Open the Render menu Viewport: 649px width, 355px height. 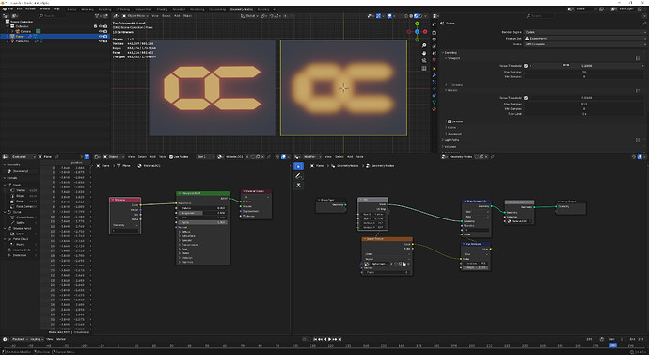point(30,8)
